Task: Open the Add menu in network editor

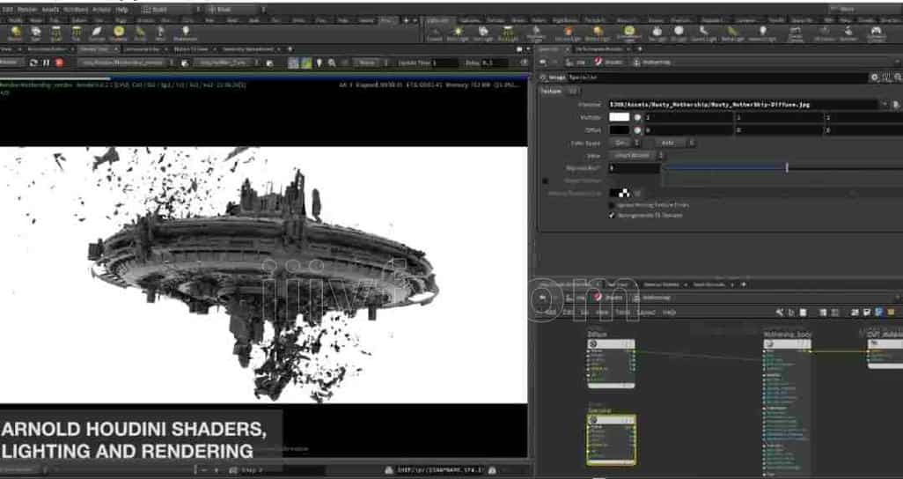Action: coord(551,312)
